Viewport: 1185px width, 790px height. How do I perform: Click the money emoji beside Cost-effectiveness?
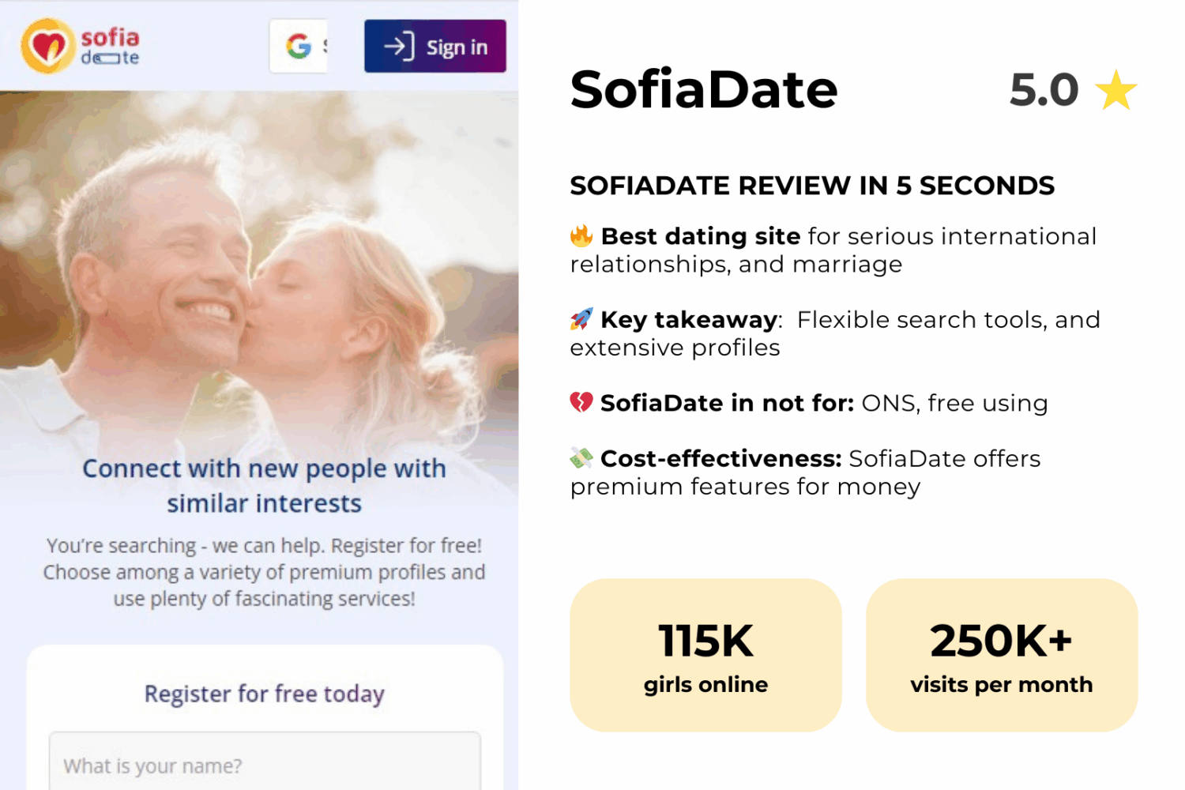(x=581, y=457)
